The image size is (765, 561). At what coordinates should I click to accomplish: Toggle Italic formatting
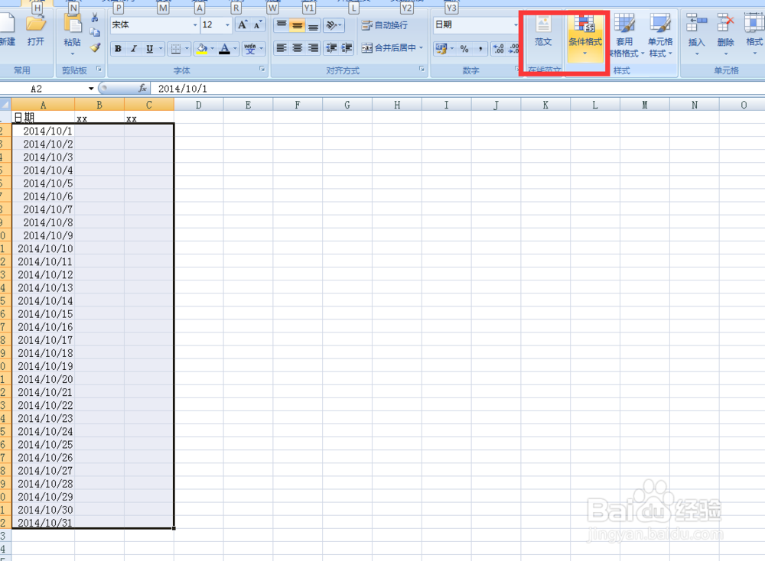pyautogui.click(x=134, y=49)
